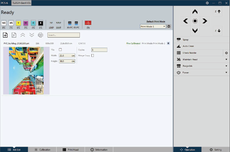Switch to the Calibration tab
The height and width of the screenshot is (152, 230).
42,149
